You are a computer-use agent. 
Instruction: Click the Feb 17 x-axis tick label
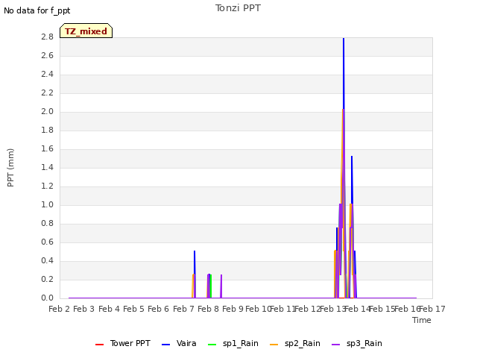point(432,309)
